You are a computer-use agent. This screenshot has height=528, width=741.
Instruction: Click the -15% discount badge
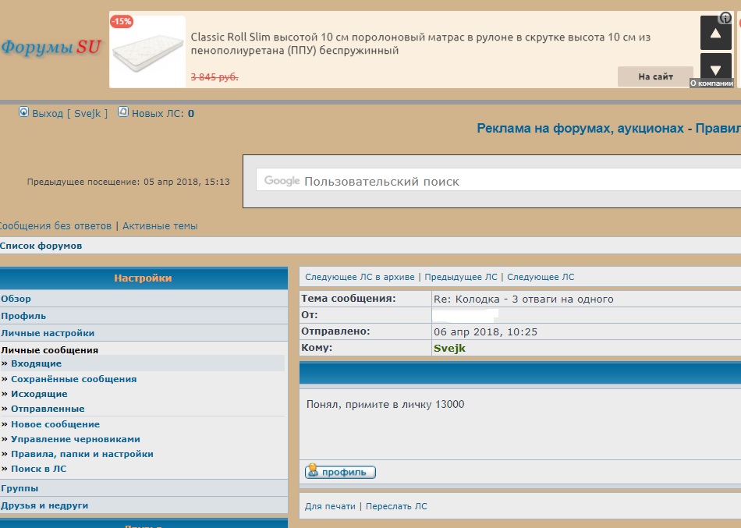(x=122, y=21)
